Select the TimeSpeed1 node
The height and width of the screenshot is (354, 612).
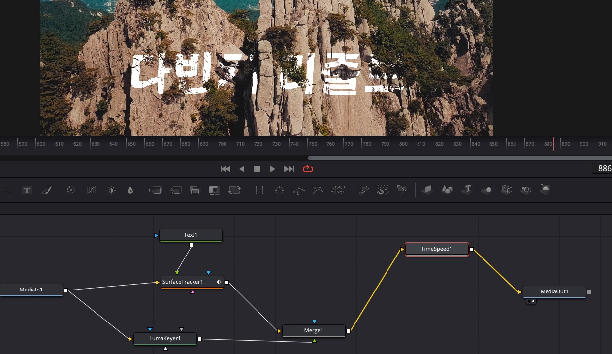click(437, 249)
